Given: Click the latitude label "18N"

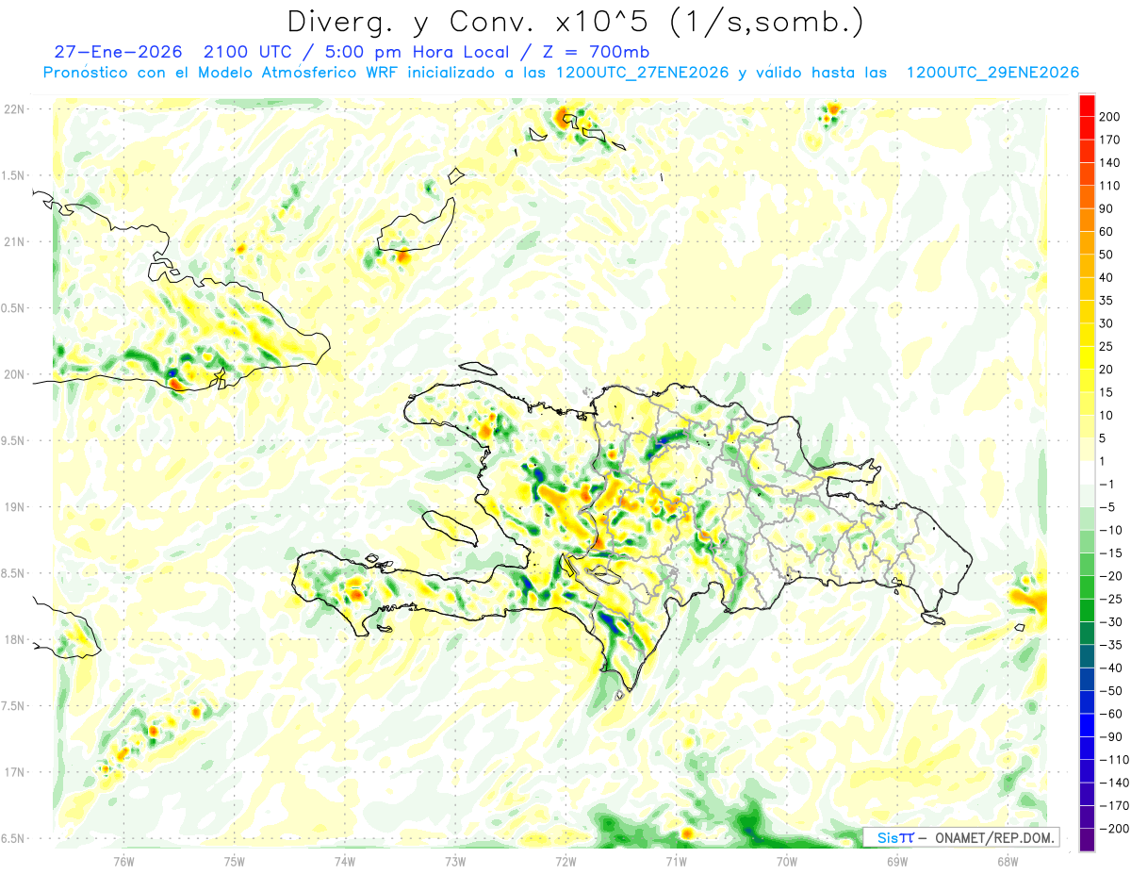Looking at the screenshot, I should click(14, 639).
